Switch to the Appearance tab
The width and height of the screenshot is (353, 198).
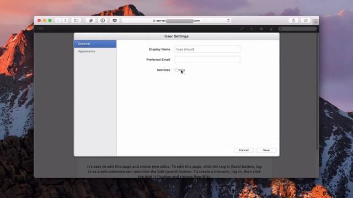click(x=95, y=51)
